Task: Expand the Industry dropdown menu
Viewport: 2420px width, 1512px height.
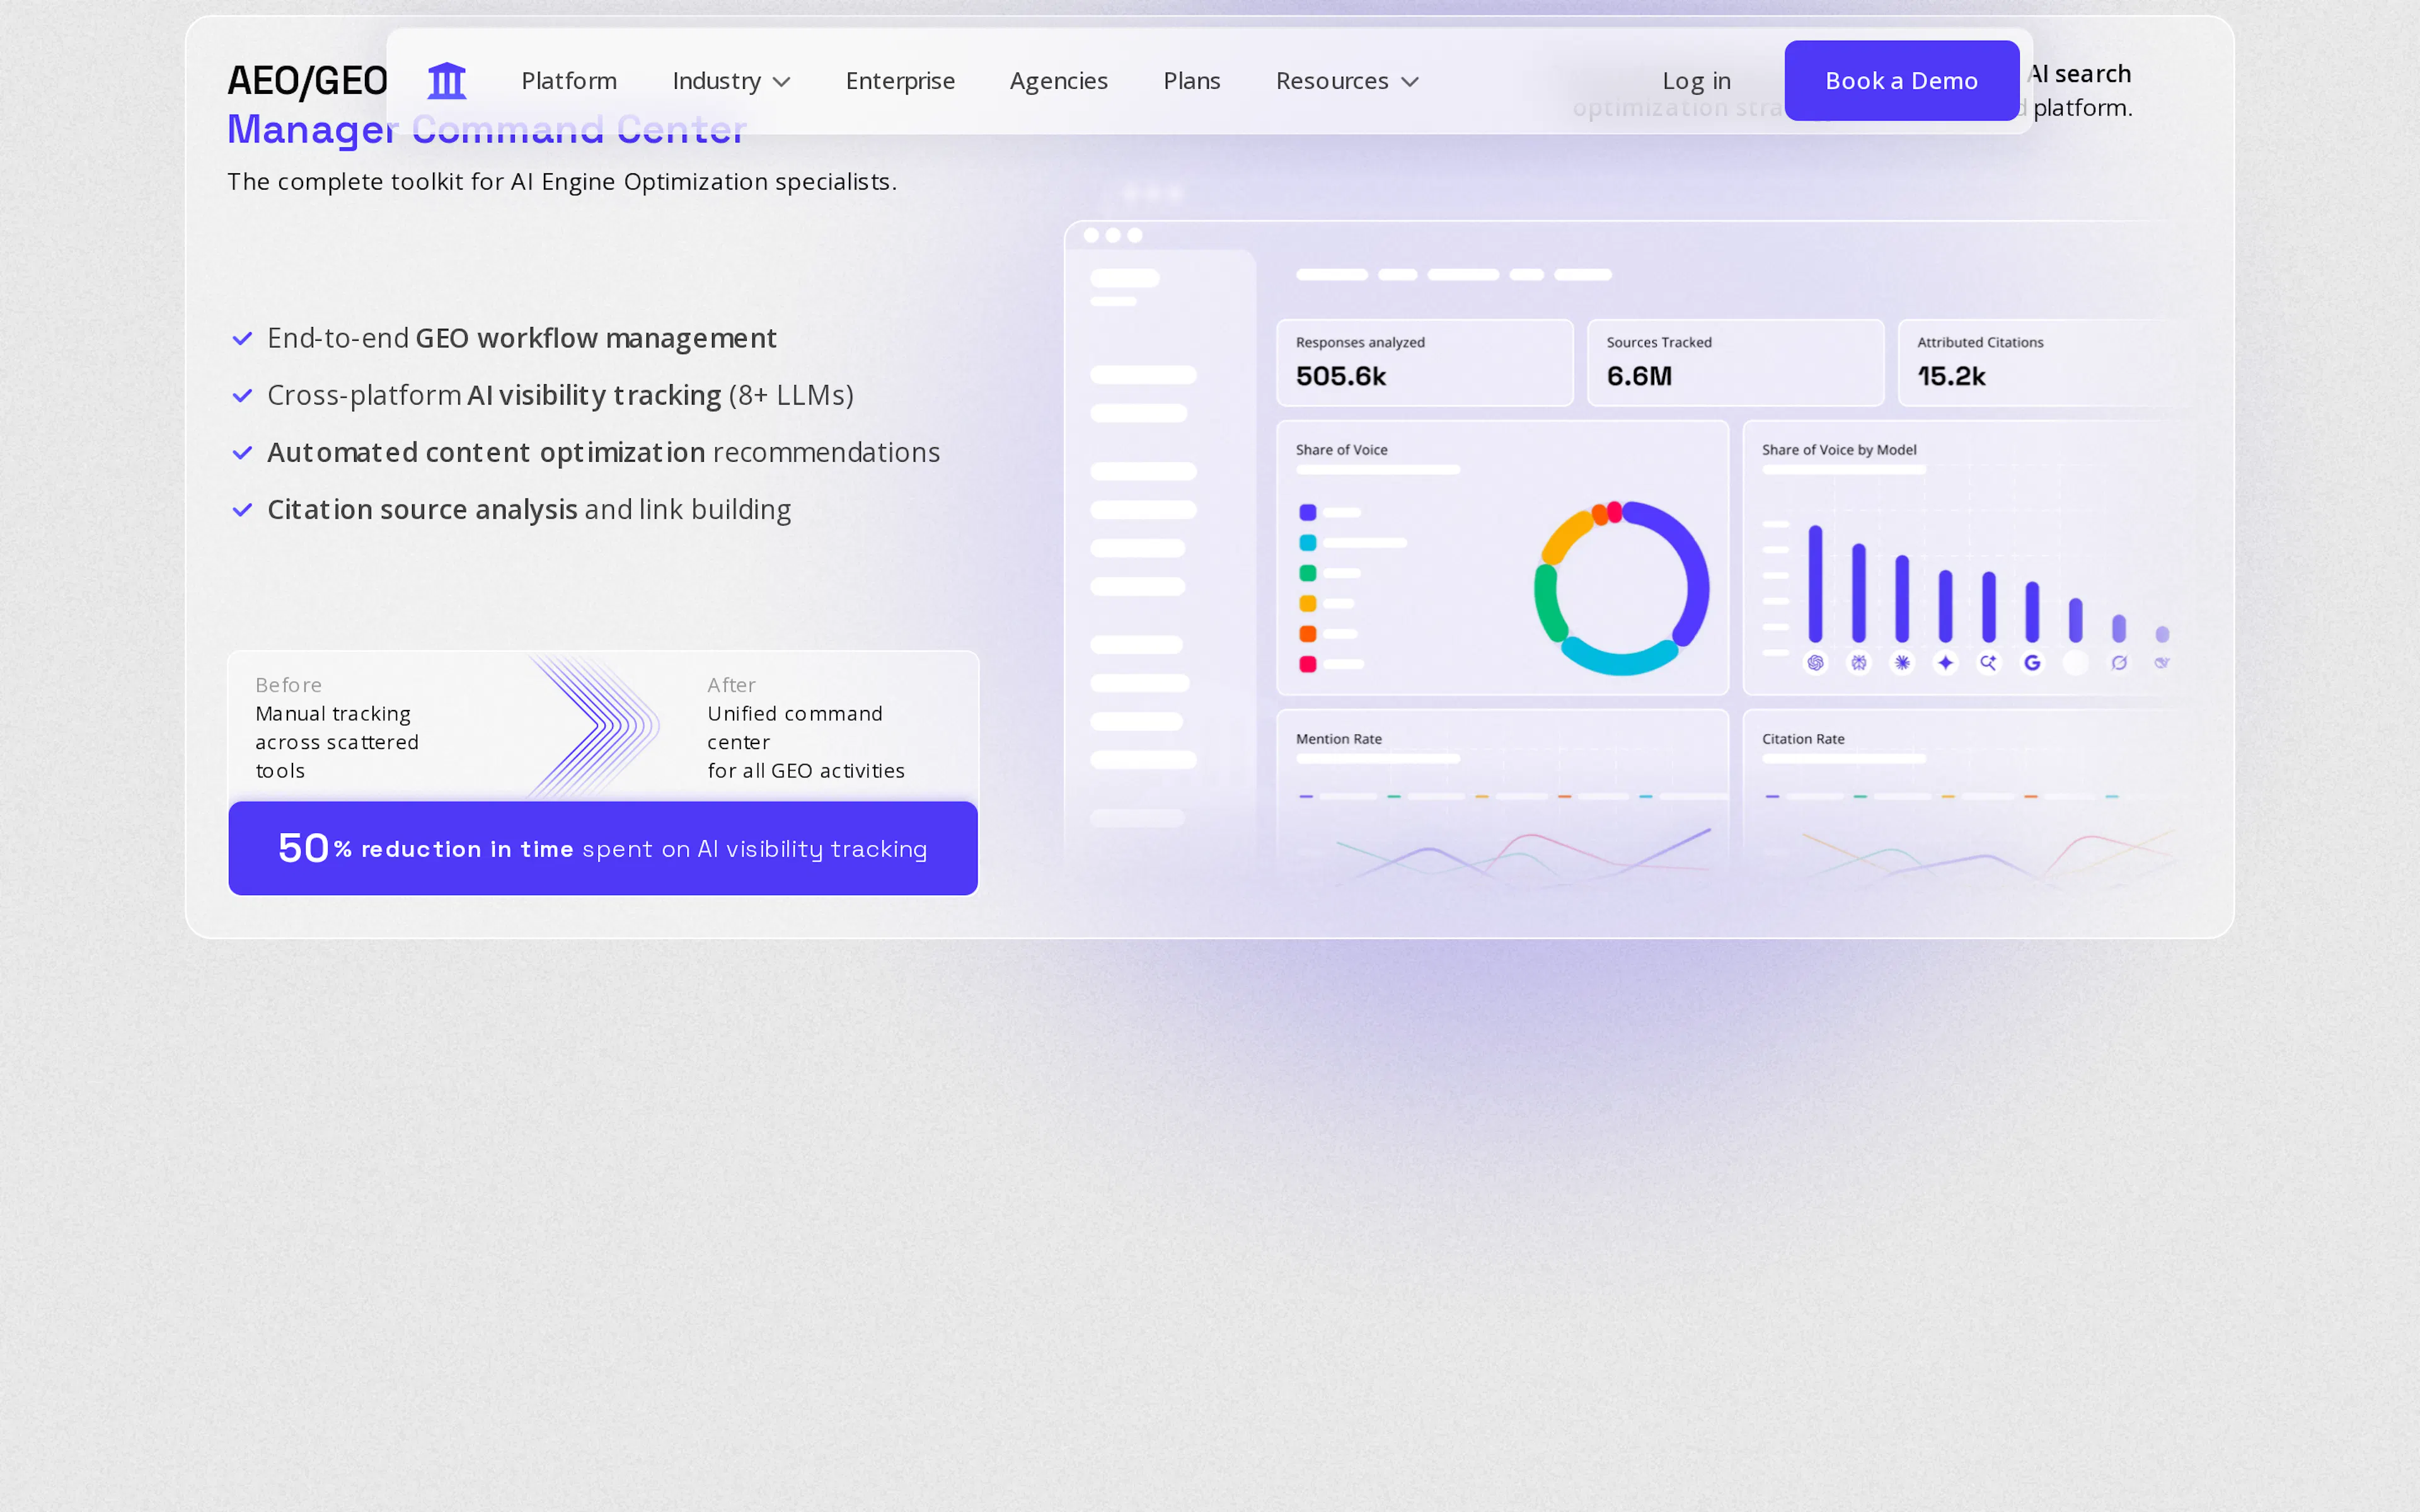Action: coord(731,81)
